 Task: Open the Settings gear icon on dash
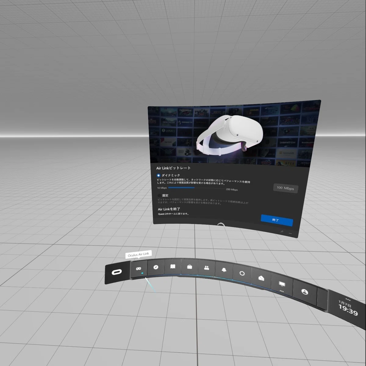tap(242, 273)
